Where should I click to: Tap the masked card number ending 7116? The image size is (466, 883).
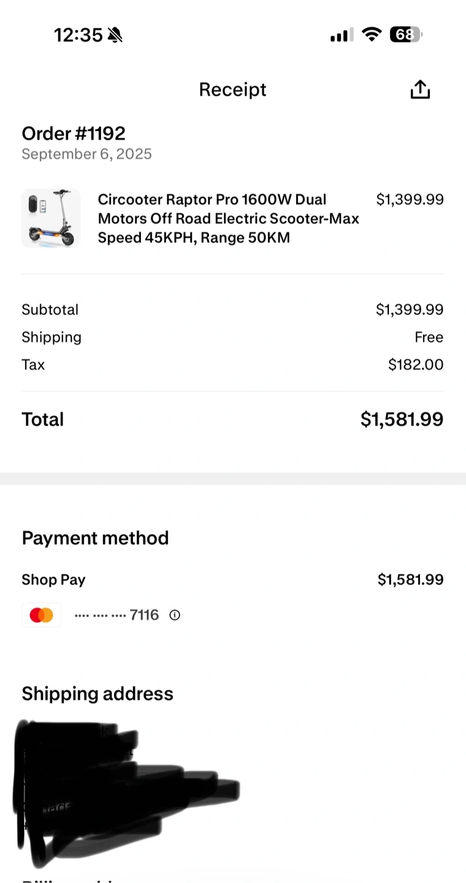[x=116, y=615]
